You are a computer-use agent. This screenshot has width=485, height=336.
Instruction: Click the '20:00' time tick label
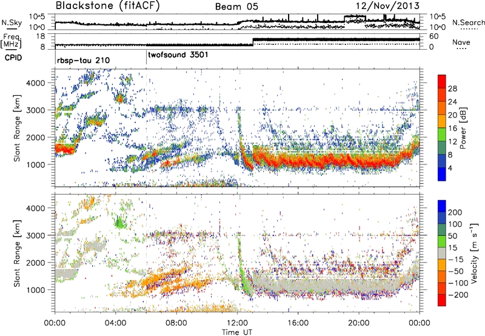tap(359, 323)
